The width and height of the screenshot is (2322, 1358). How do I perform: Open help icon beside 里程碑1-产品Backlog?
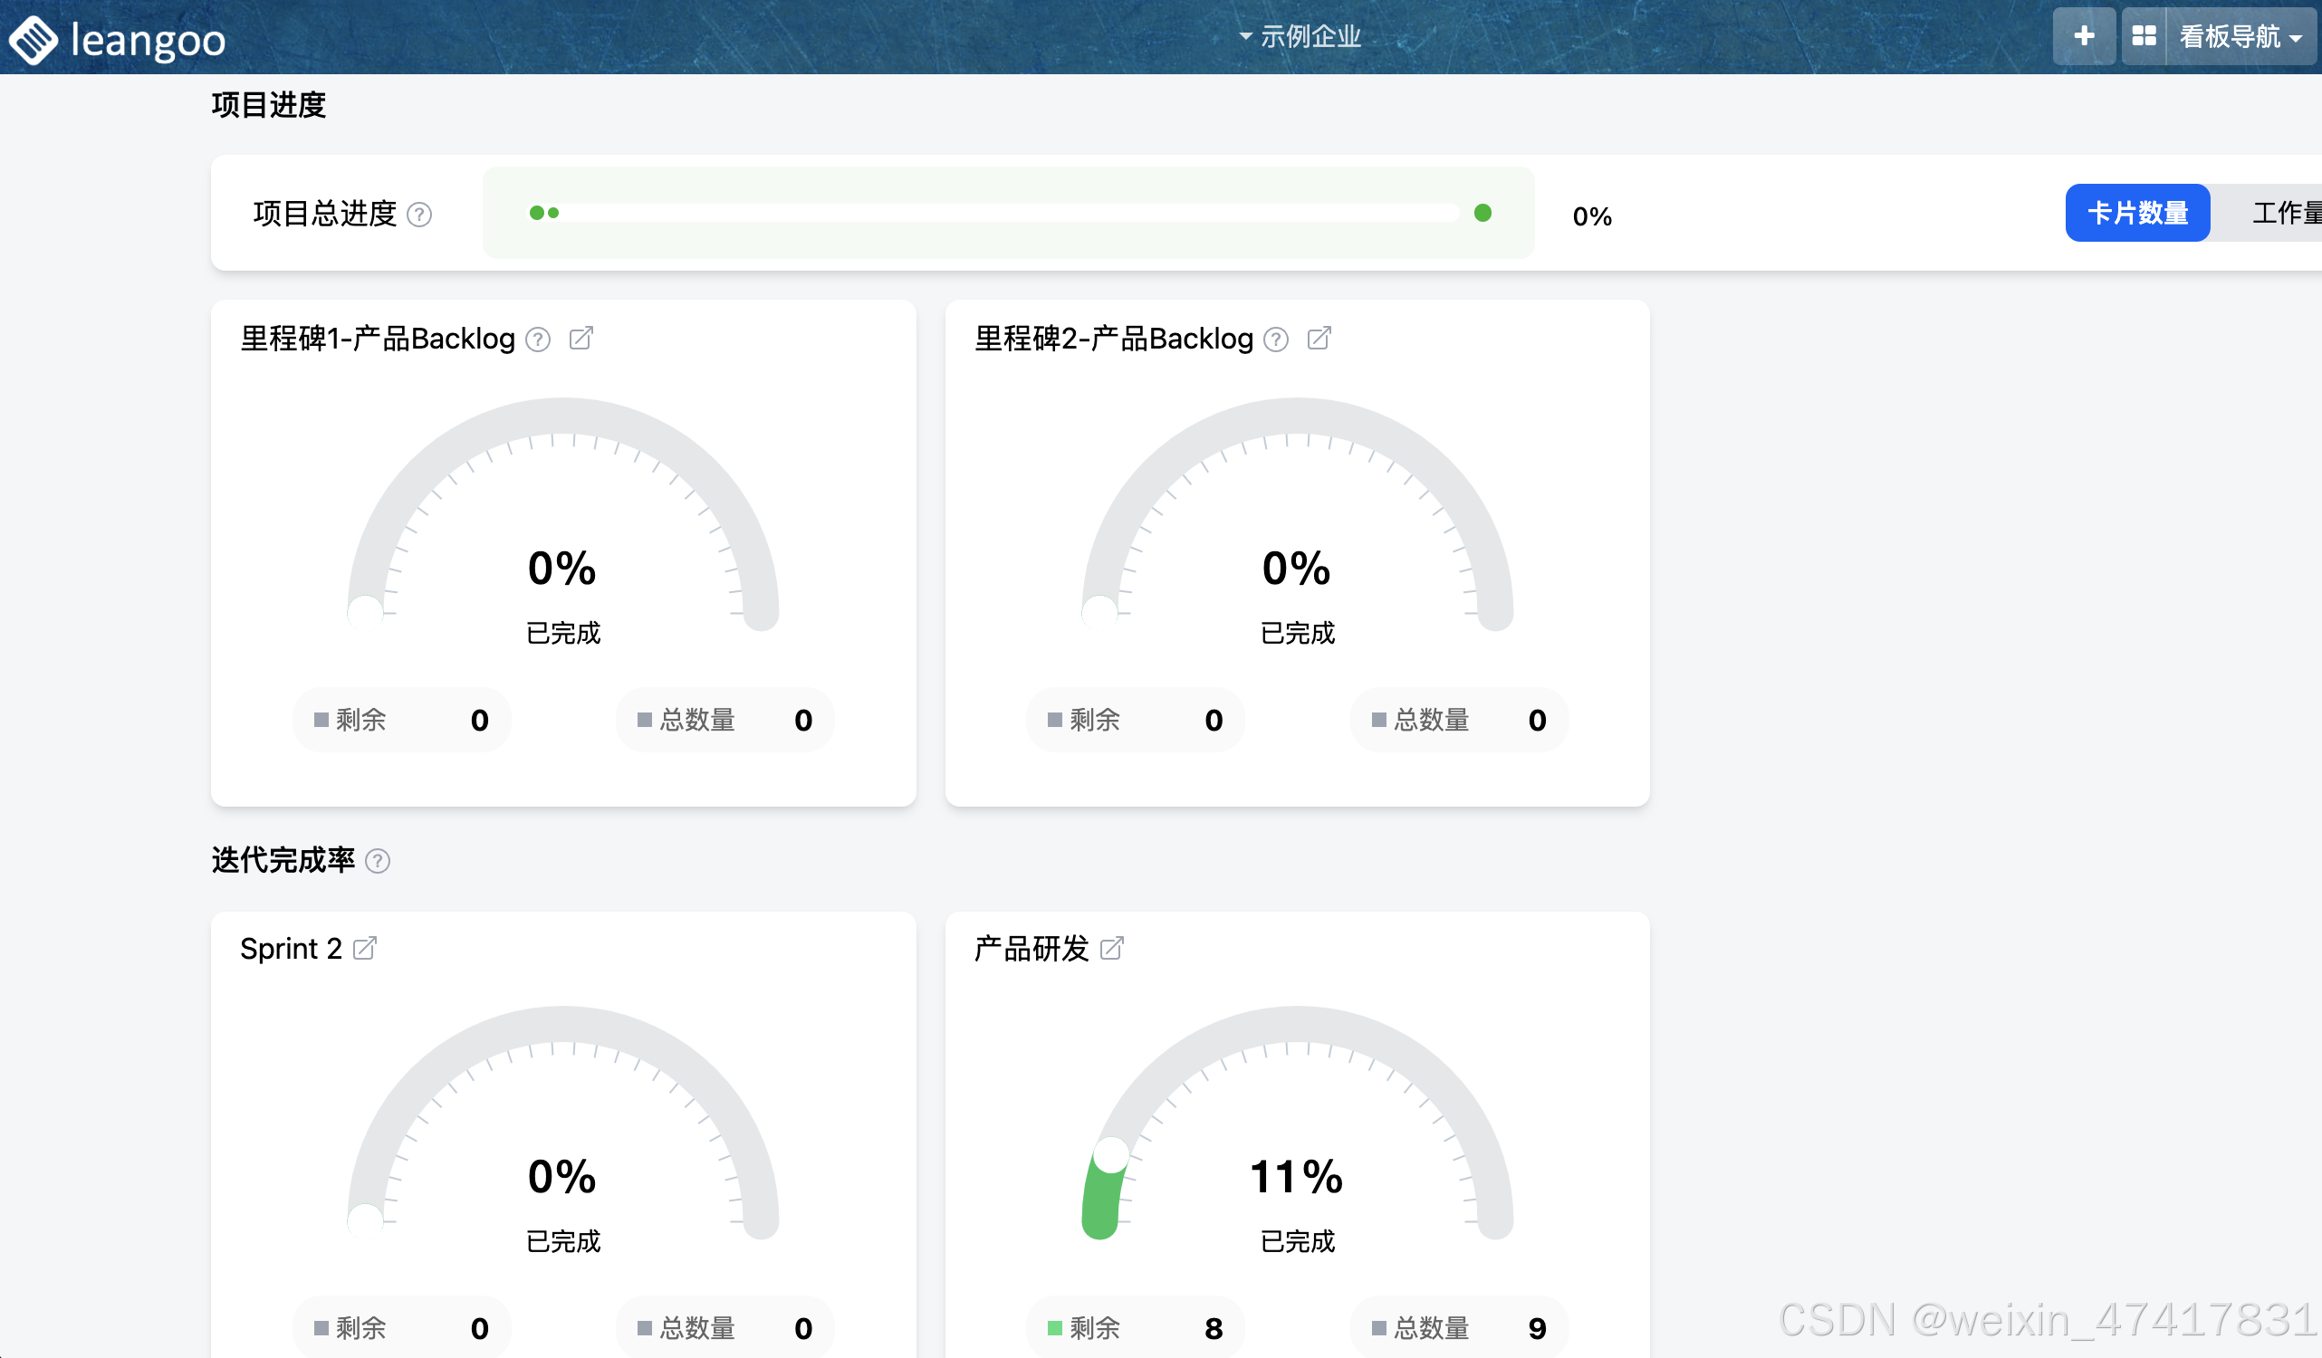click(538, 340)
